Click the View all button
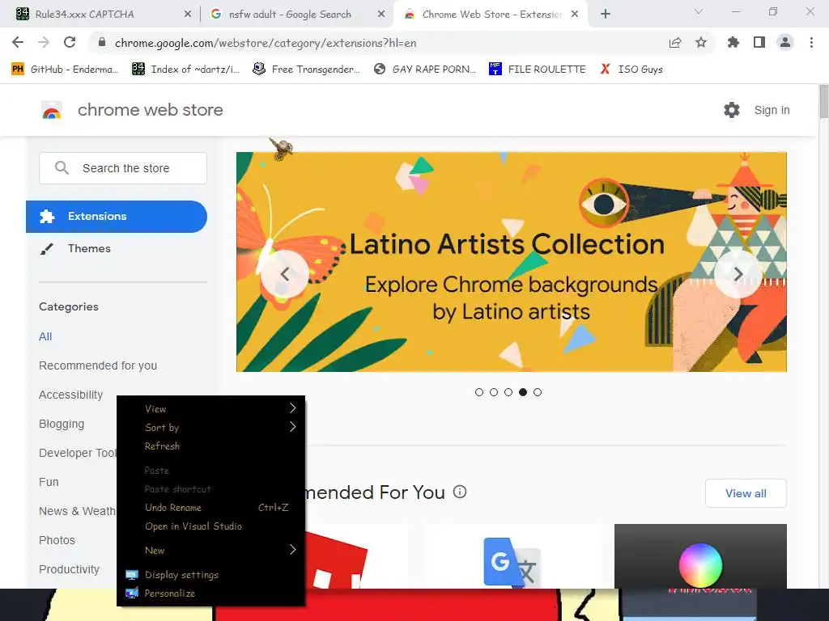This screenshot has height=621, width=829. [746, 493]
